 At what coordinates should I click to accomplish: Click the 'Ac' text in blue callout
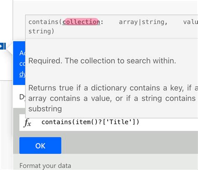(22, 53)
